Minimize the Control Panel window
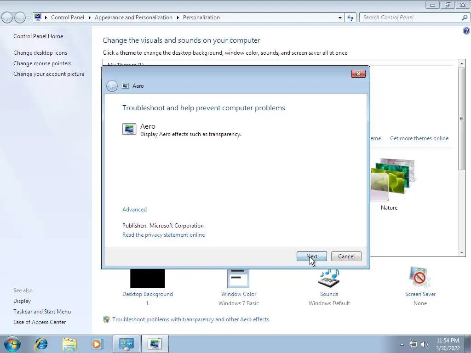471x353 pixels. pos(432,5)
